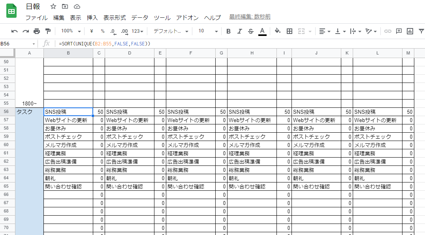425x235 pixels.
Task: Redo the last action
Action: (x=26, y=31)
